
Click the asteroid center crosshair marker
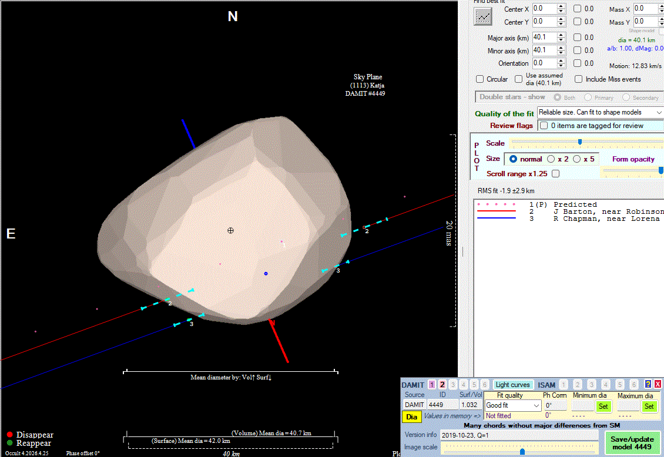(230, 231)
